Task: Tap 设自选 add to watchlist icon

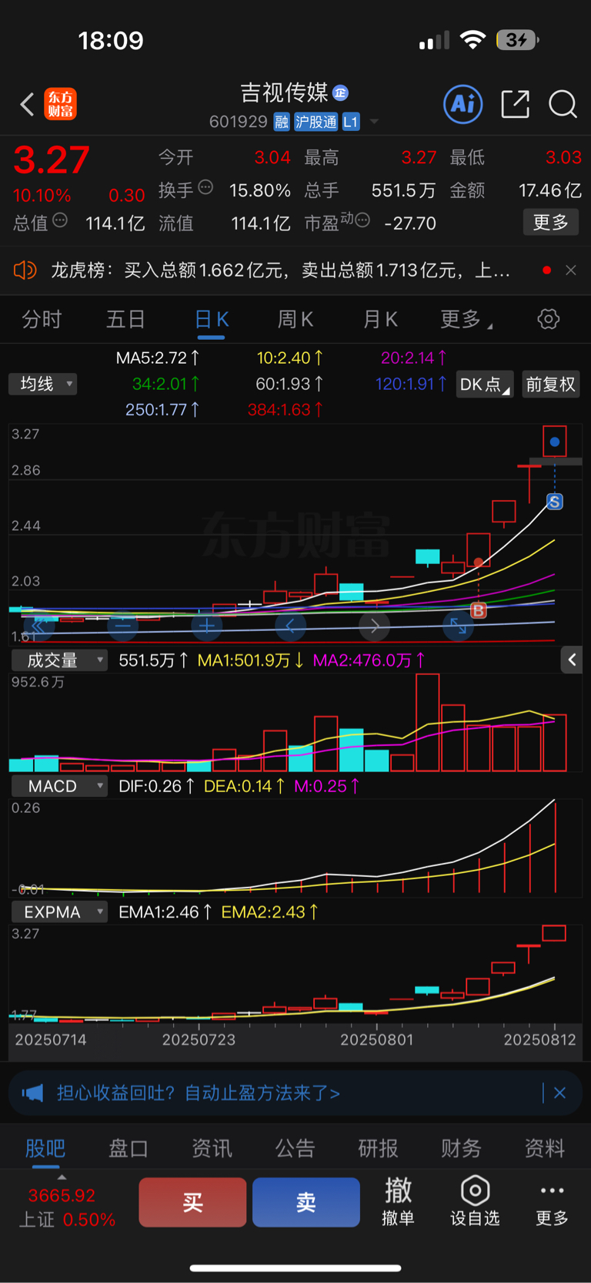Action: point(475,1202)
